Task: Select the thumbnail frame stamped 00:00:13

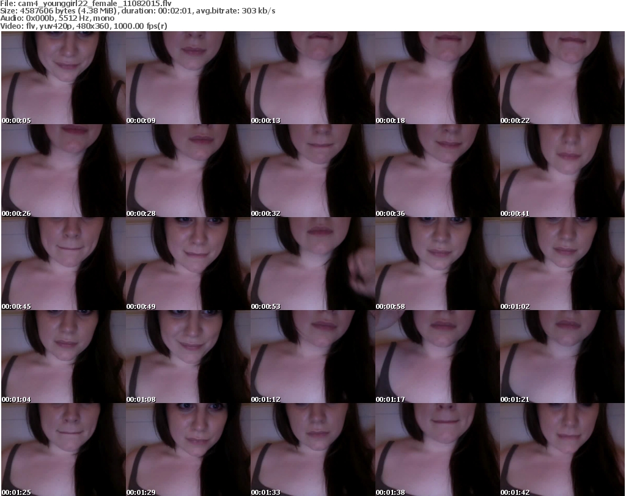Action: tap(312, 78)
